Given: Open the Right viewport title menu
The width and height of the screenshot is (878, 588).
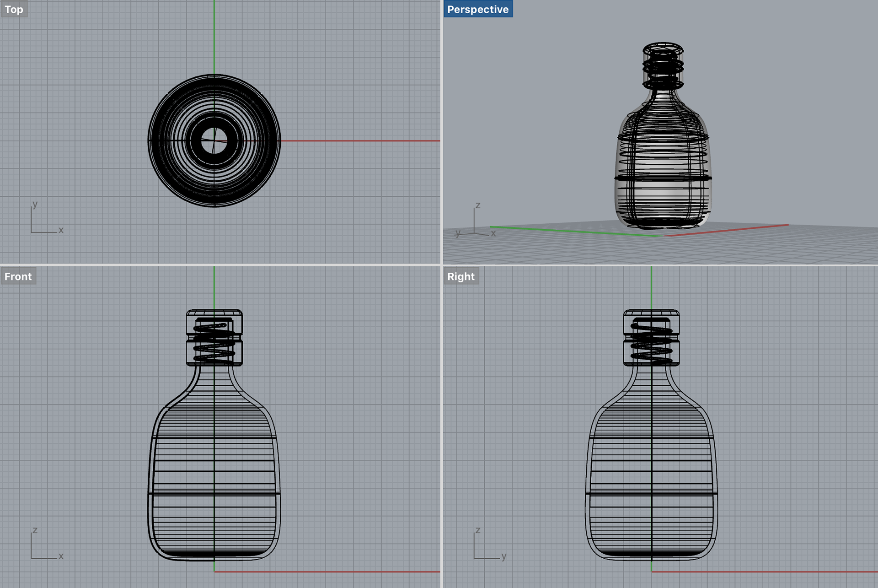Looking at the screenshot, I should [x=461, y=276].
